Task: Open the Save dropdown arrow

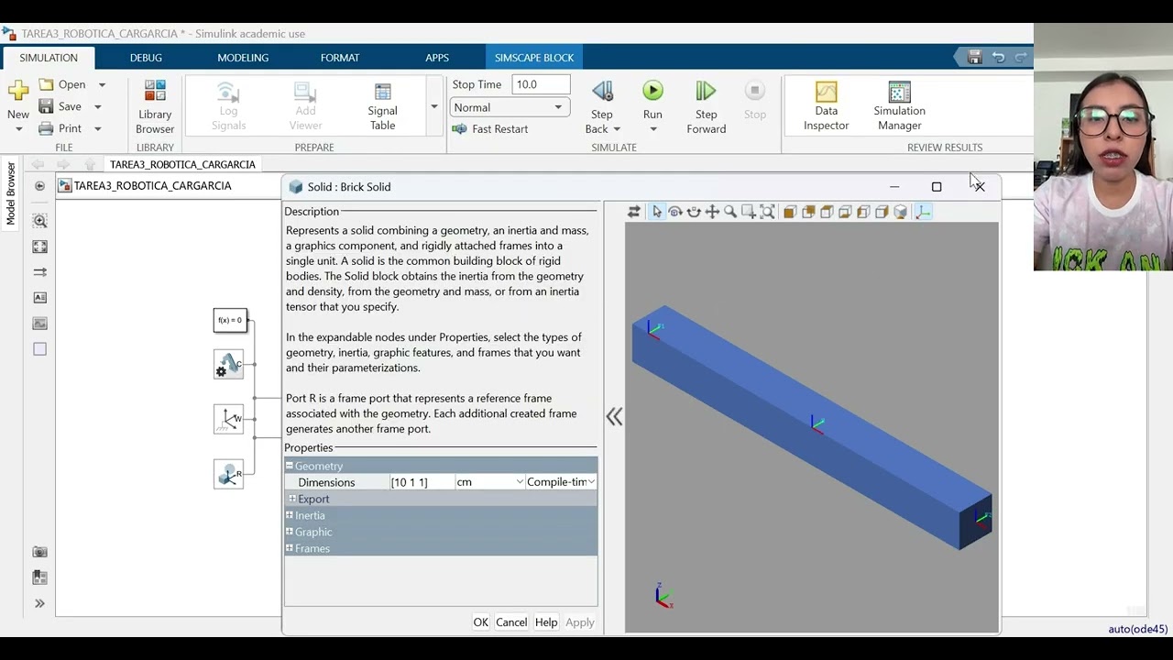Action: point(98,106)
